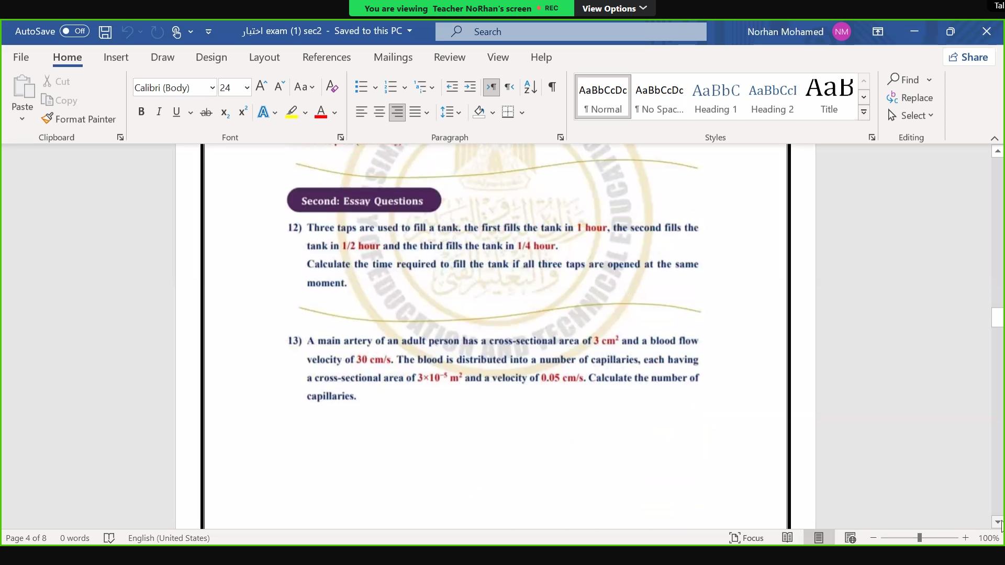The width and height of the screenshot is (1005, 565).
Task: Click the Sort icon
Action: pos(530,87)
